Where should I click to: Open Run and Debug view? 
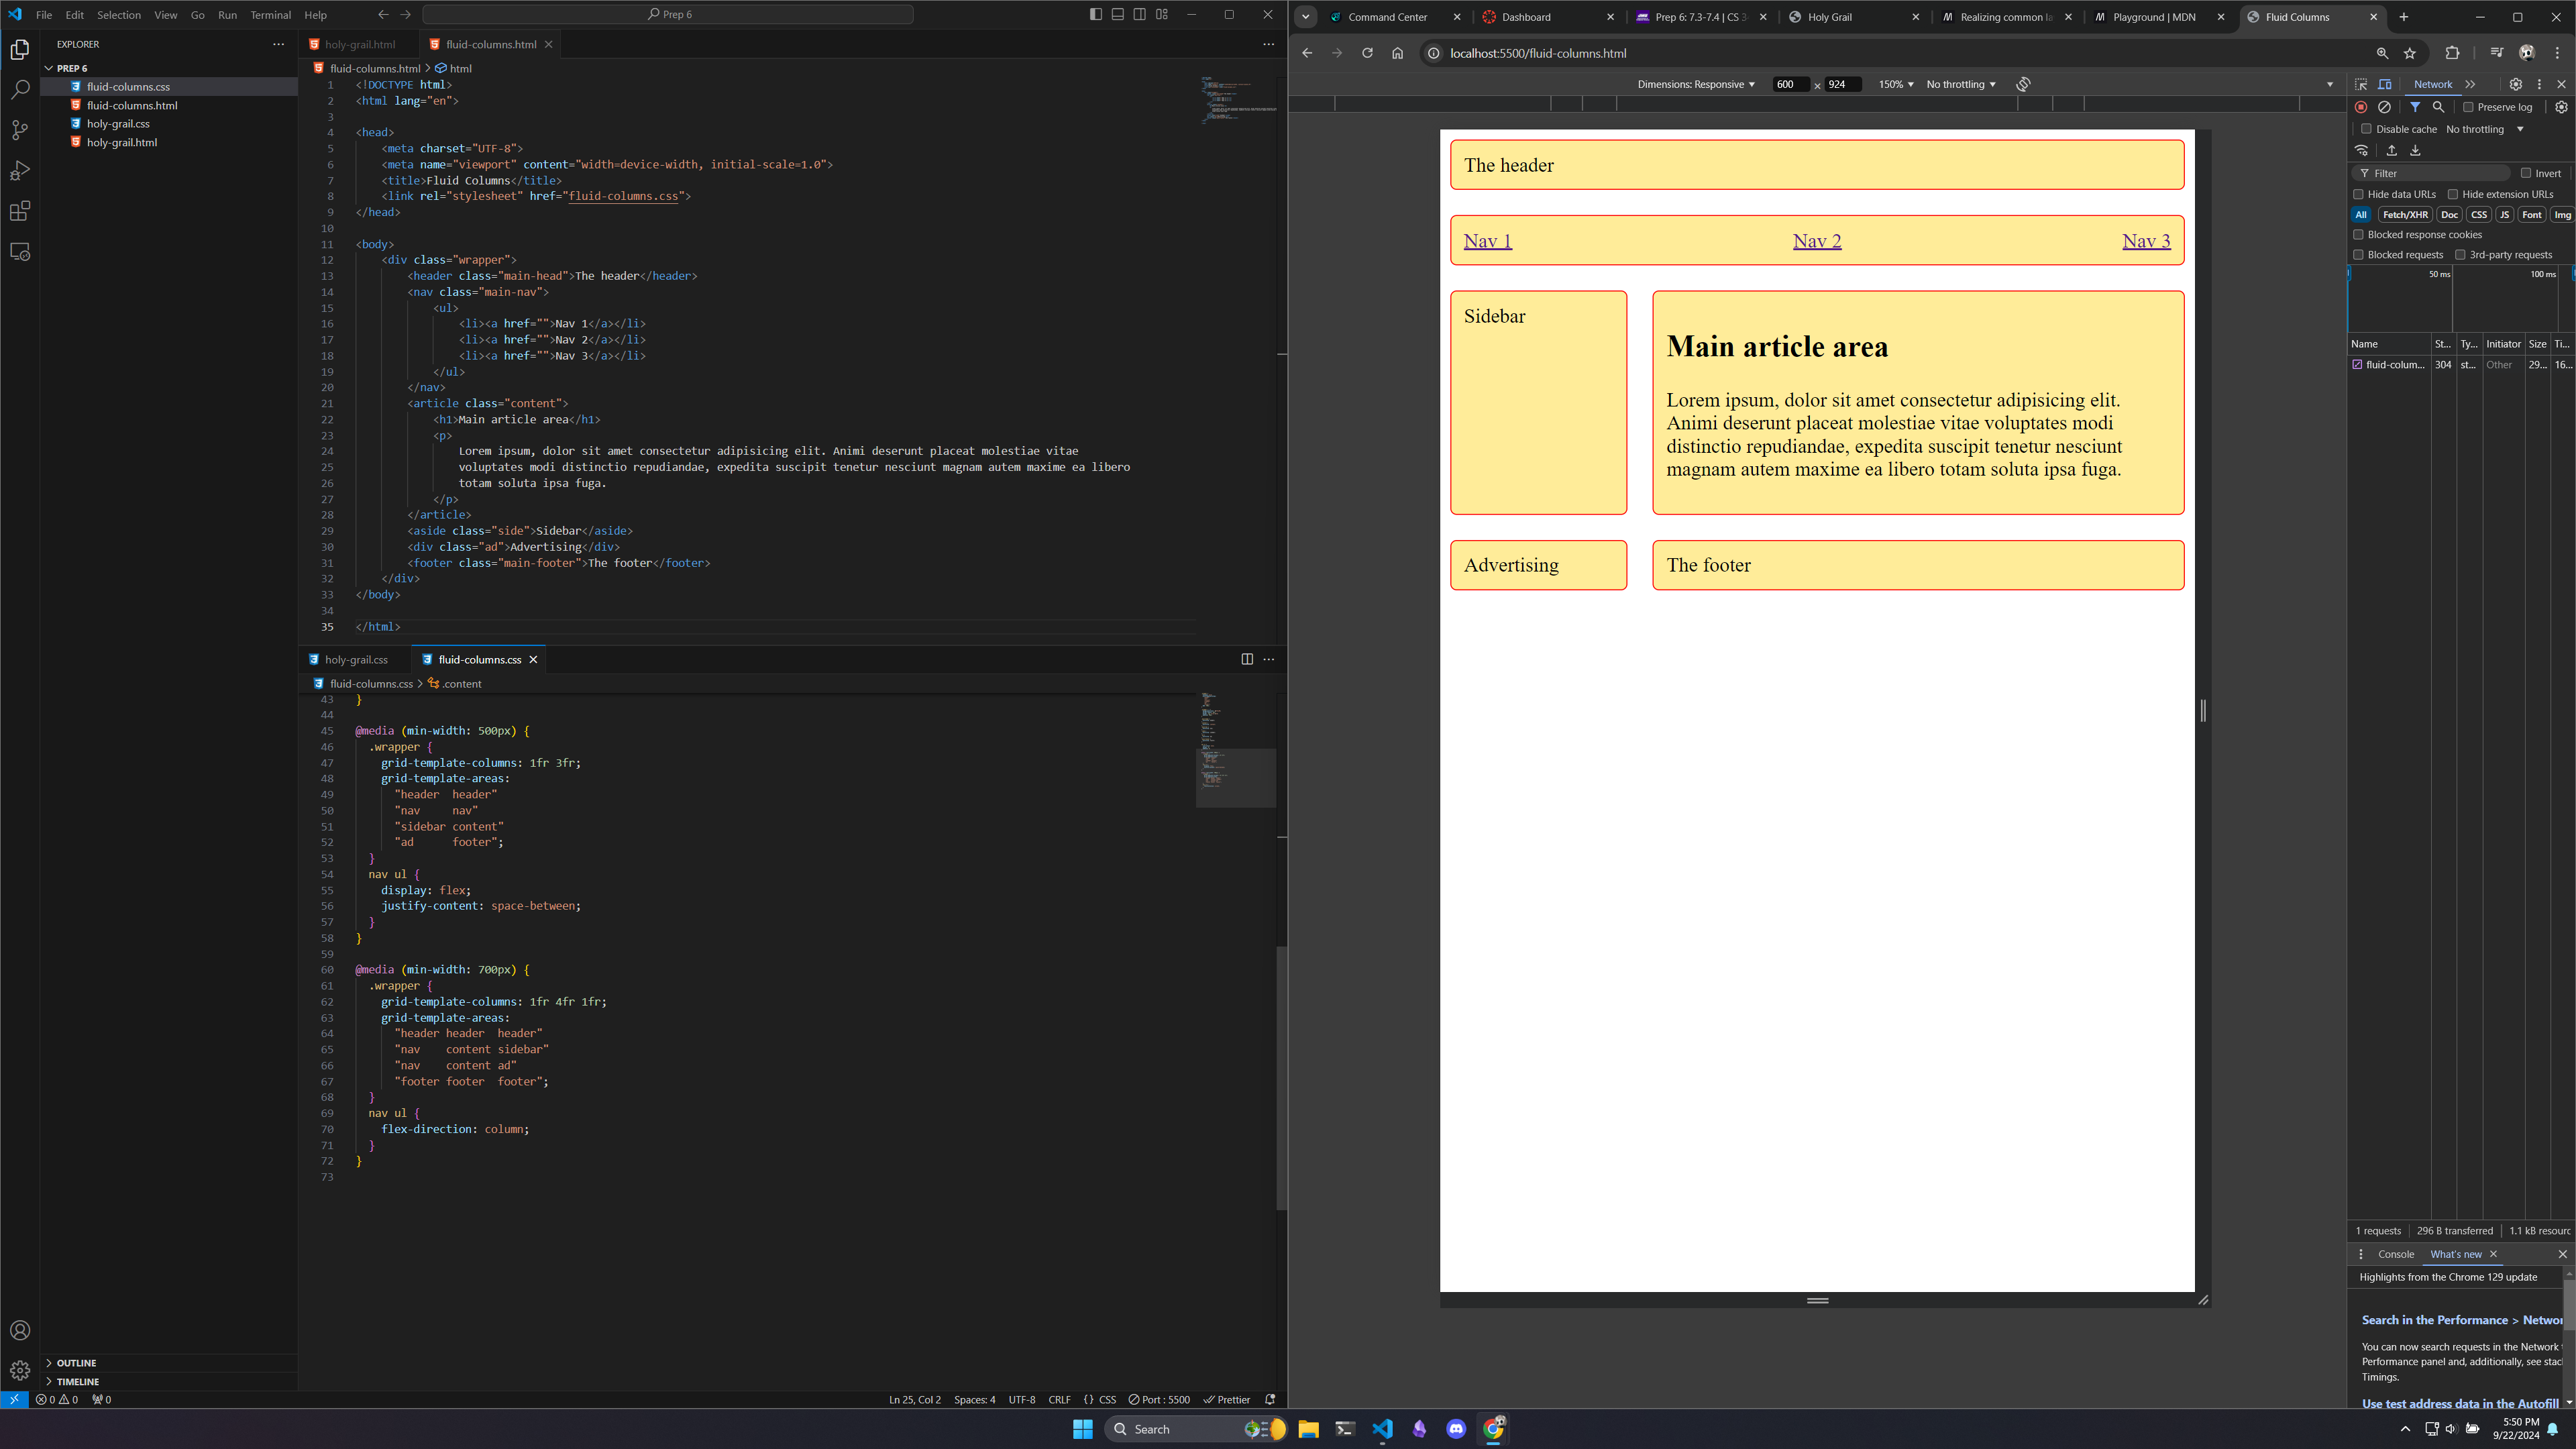[20, 171]
